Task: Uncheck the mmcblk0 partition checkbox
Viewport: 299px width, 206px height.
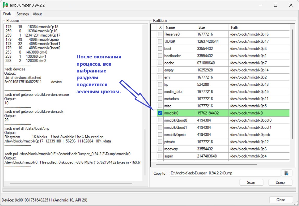Action: [x=160, y=113]
